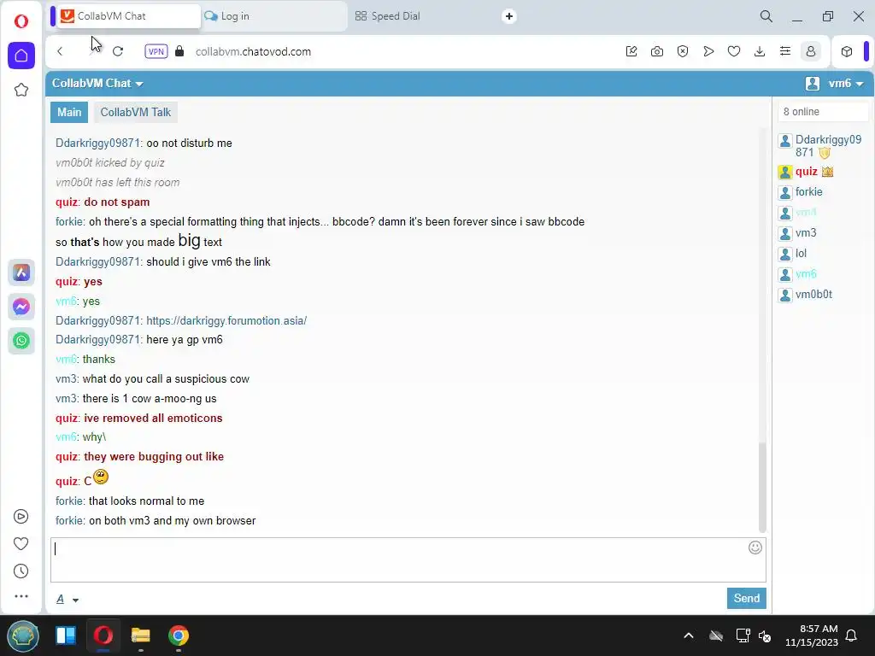Take a snapshot with camera icon
Image resolution: width=875 pixels, height=656 pixels.
(657, 51)
